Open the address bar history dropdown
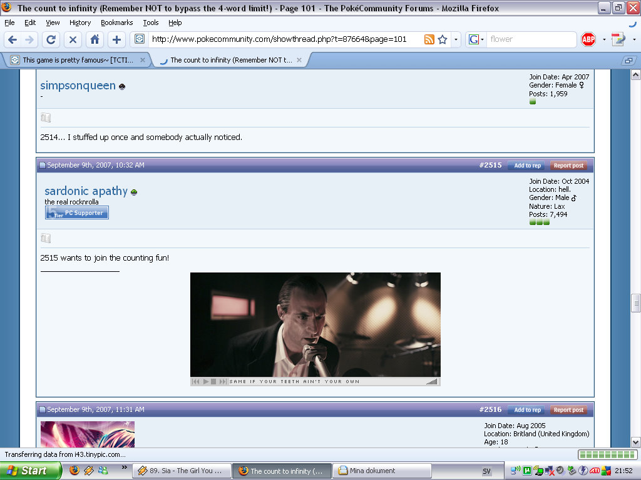The width and height of the screenshot is (641, 480). (x=456, y=39)
